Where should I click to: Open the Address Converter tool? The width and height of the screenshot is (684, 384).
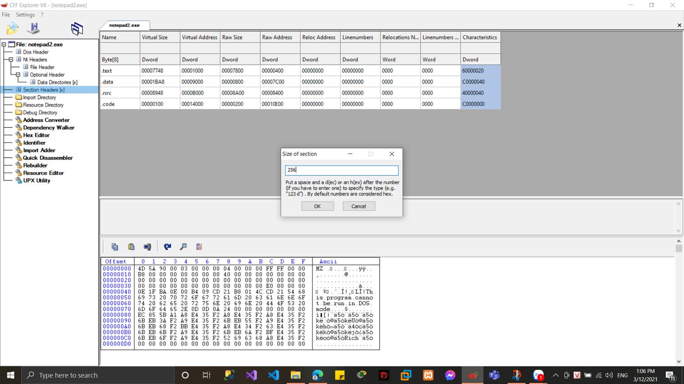(46, 120)
